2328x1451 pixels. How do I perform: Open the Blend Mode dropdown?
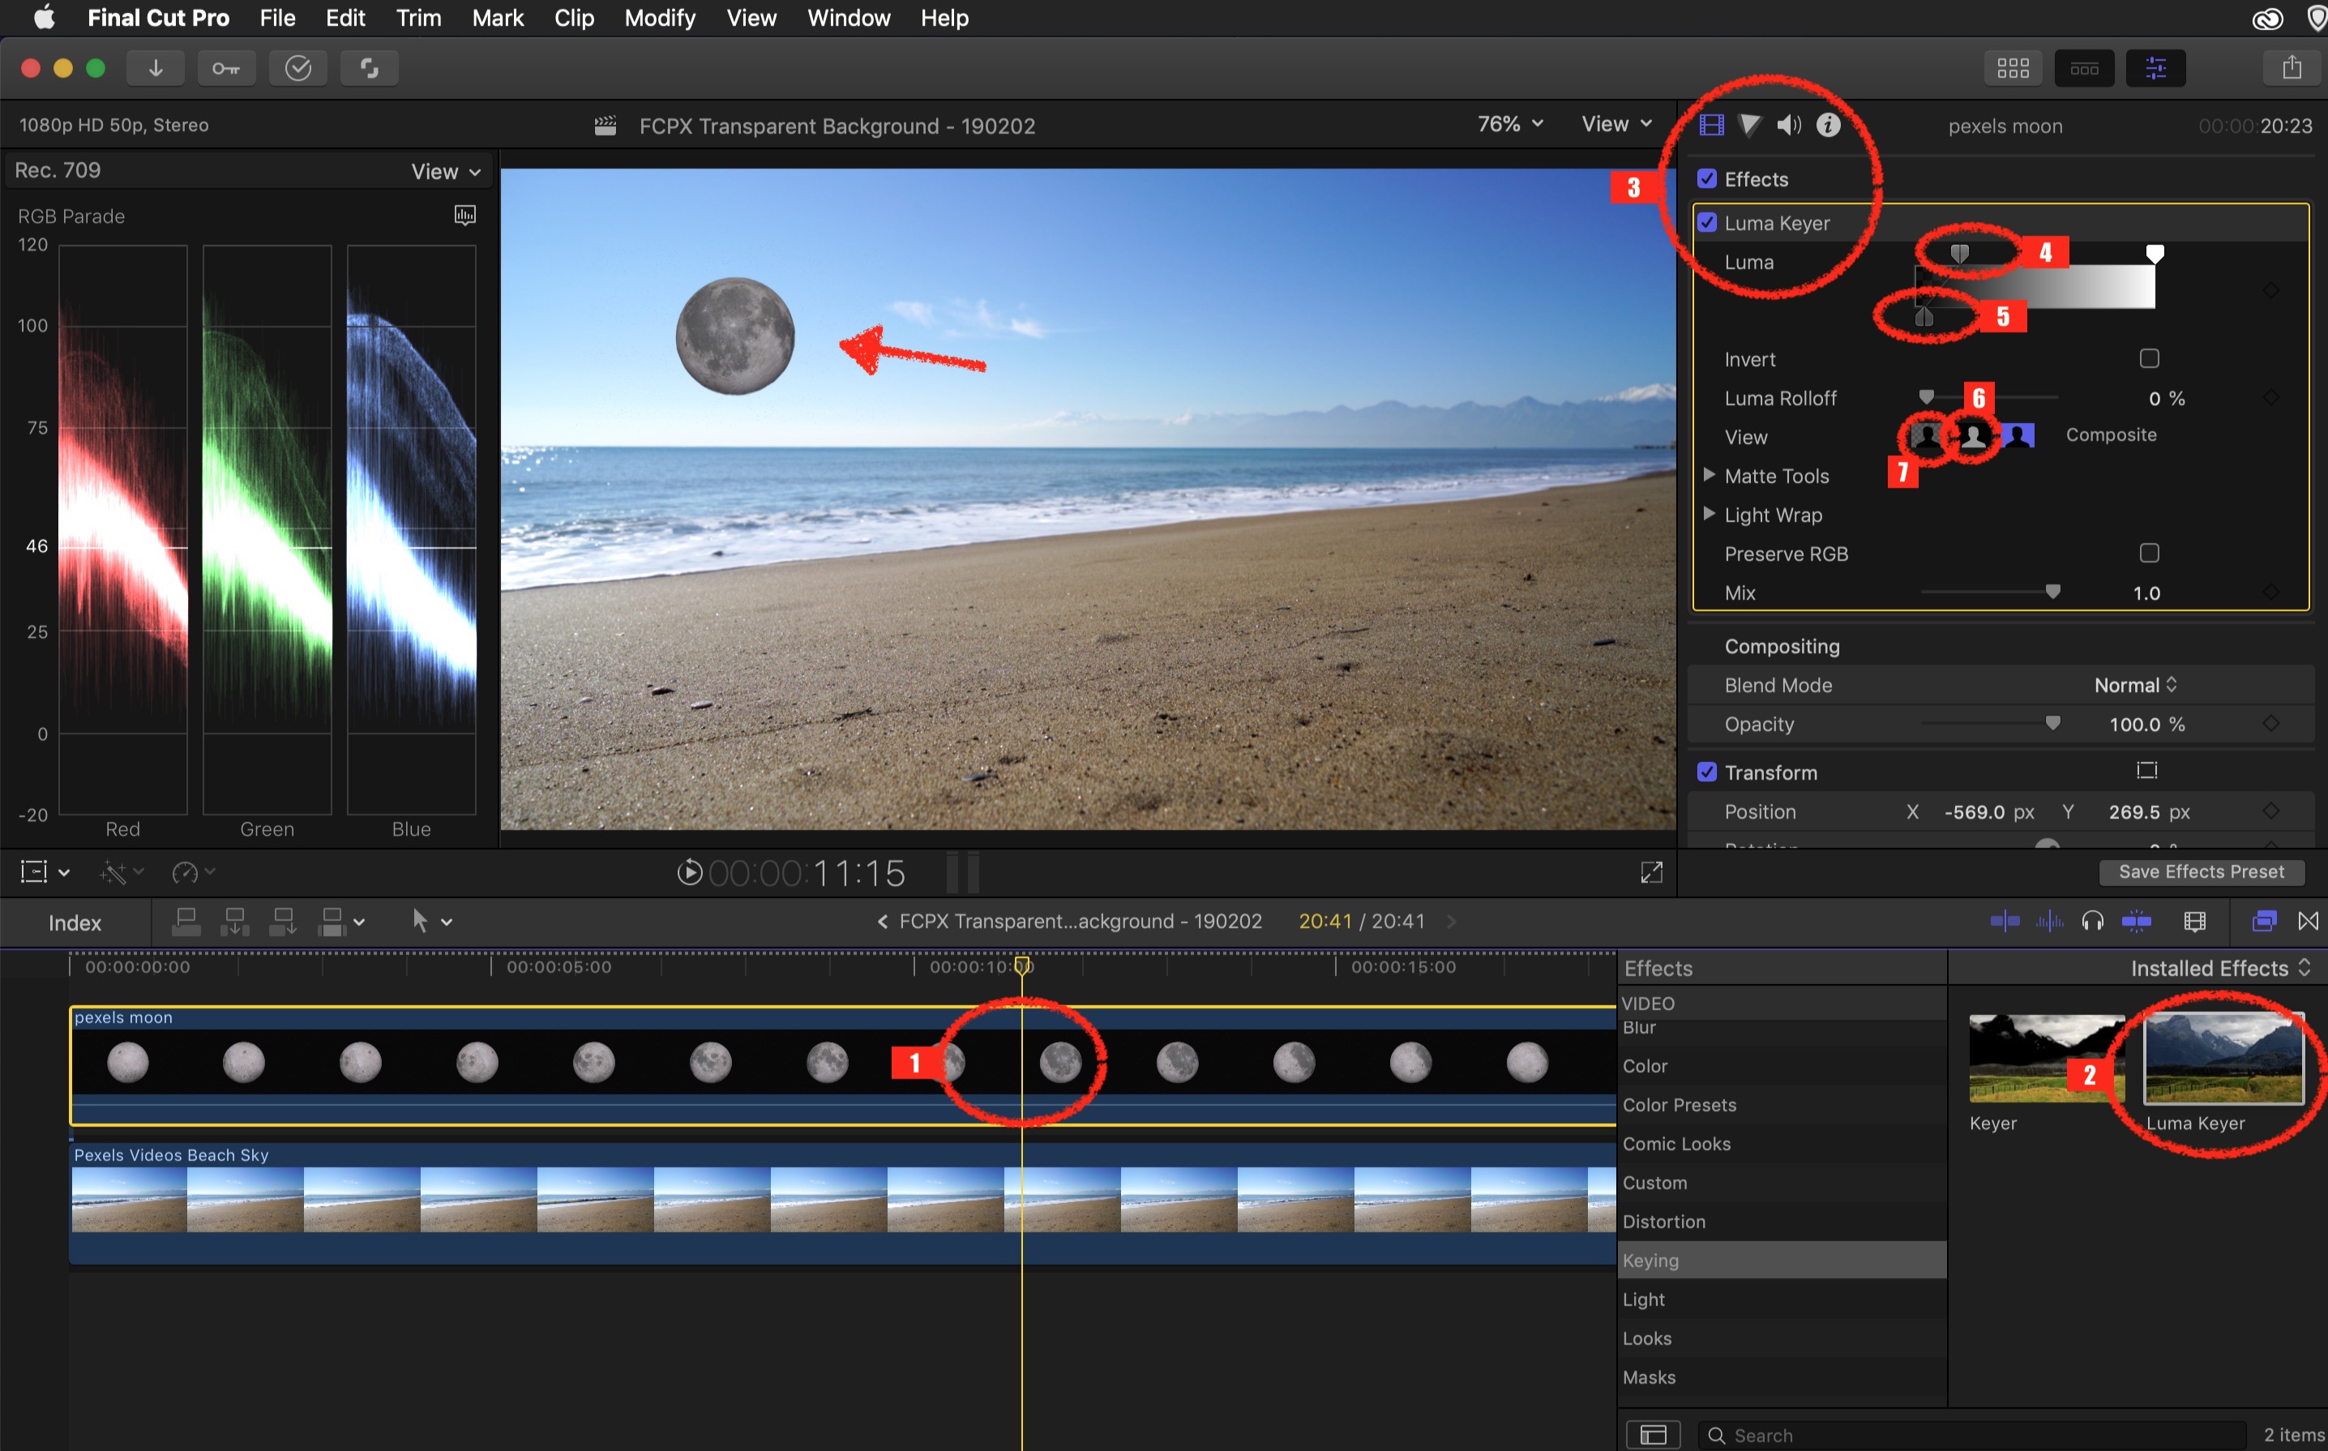pos(2141,683)
